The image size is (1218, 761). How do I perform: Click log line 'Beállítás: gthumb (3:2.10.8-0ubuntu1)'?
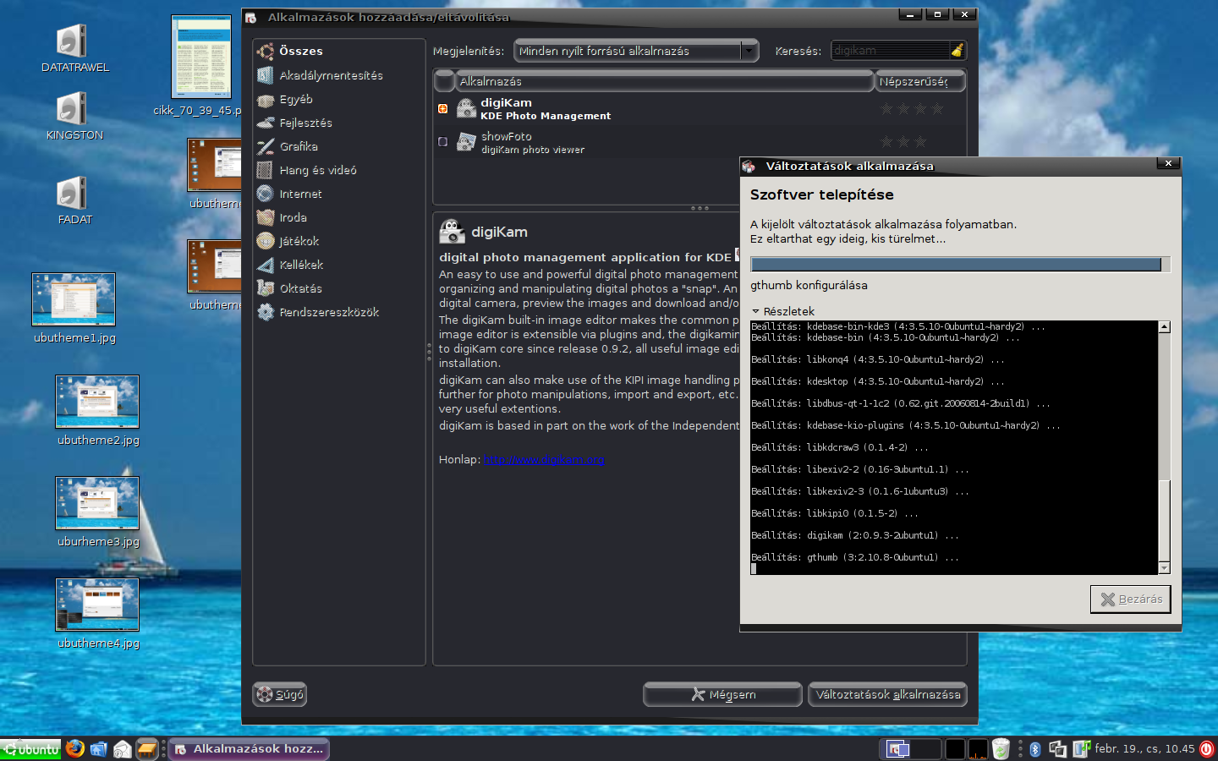click(x=855, y=557)
